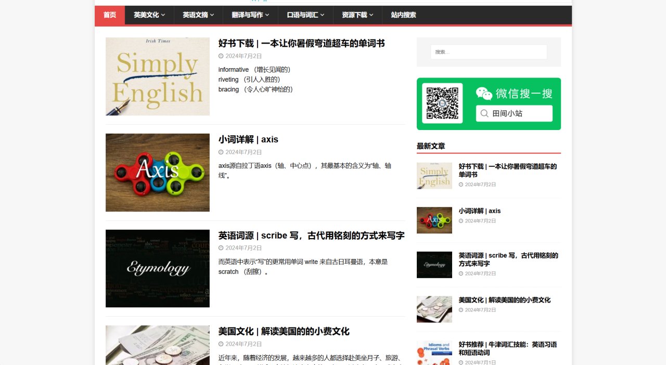
Task: Click the scribe article excerpt about write
Action: pyautogui.click(x=303, y=267)
